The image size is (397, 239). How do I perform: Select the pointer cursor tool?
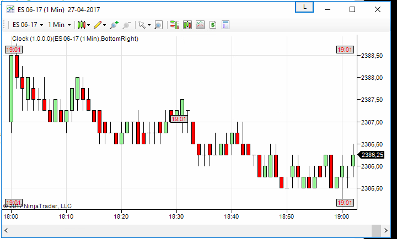pos(142,25)
